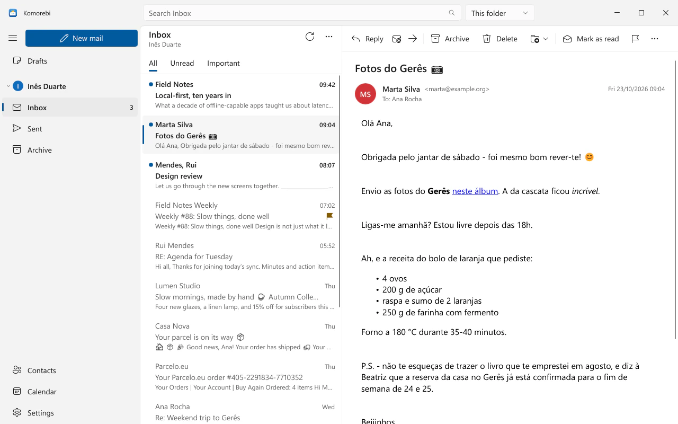This screenshot has height=424, width=678.
Task: Open the Ana Rocha 'Re: Weekend trip to Gerês' email
Action: [240, 411]
